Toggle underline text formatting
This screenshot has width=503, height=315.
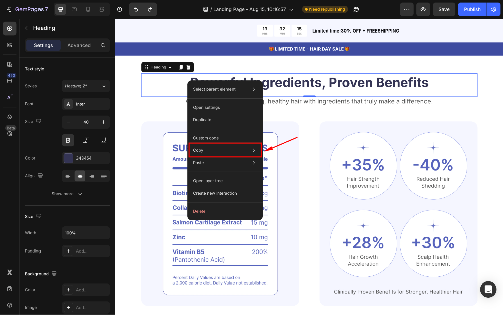pyautogui.click(x=103, y=140)
